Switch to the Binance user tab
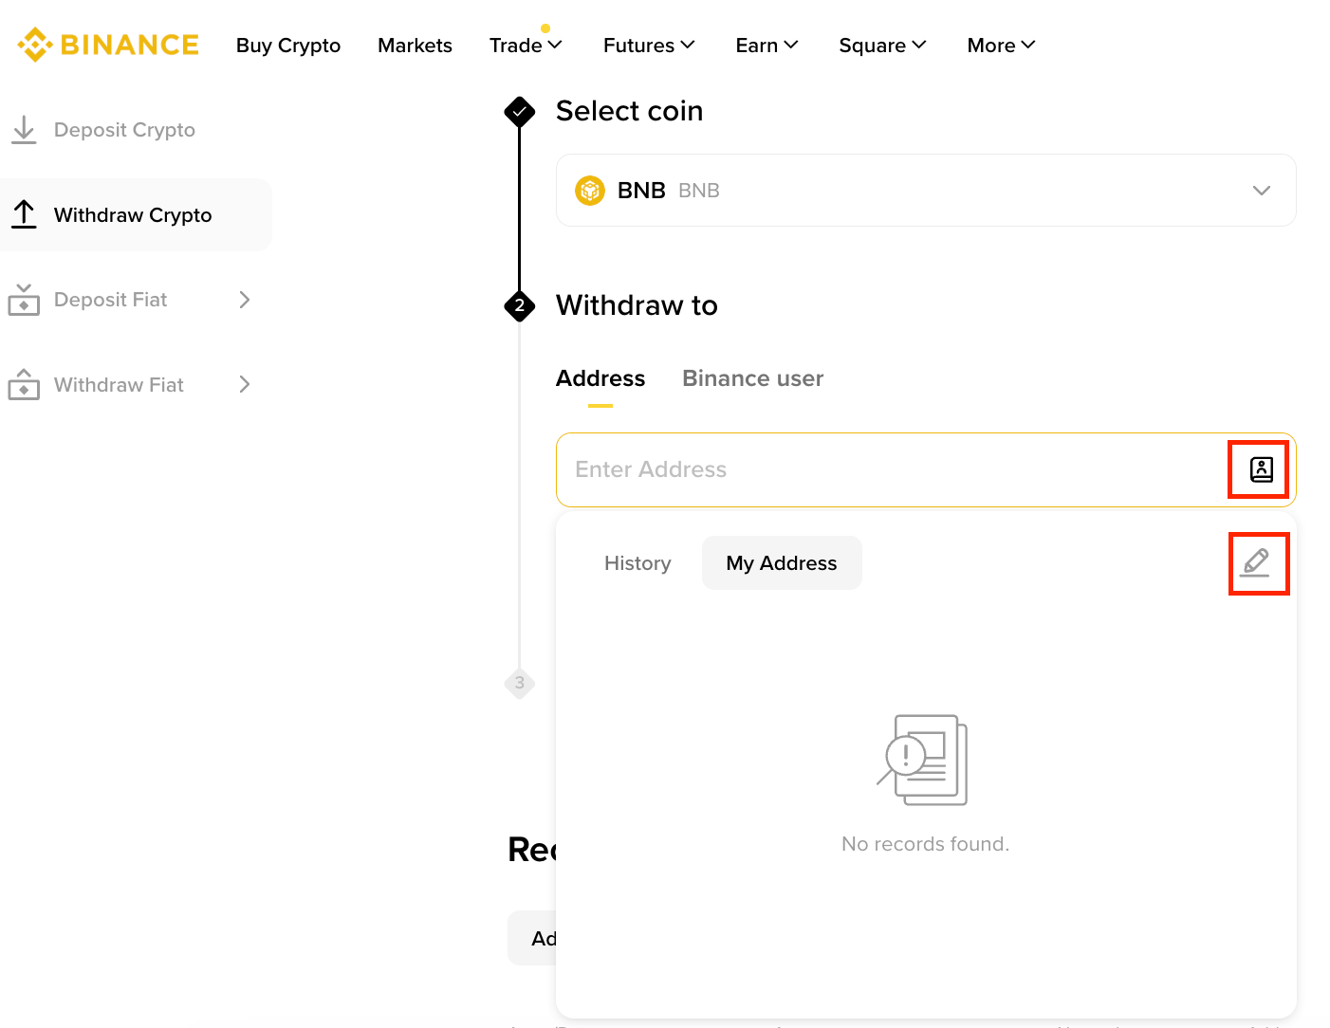This screenshot has height=1028, width=1330. pyautogui.click(x=752, y=378)
